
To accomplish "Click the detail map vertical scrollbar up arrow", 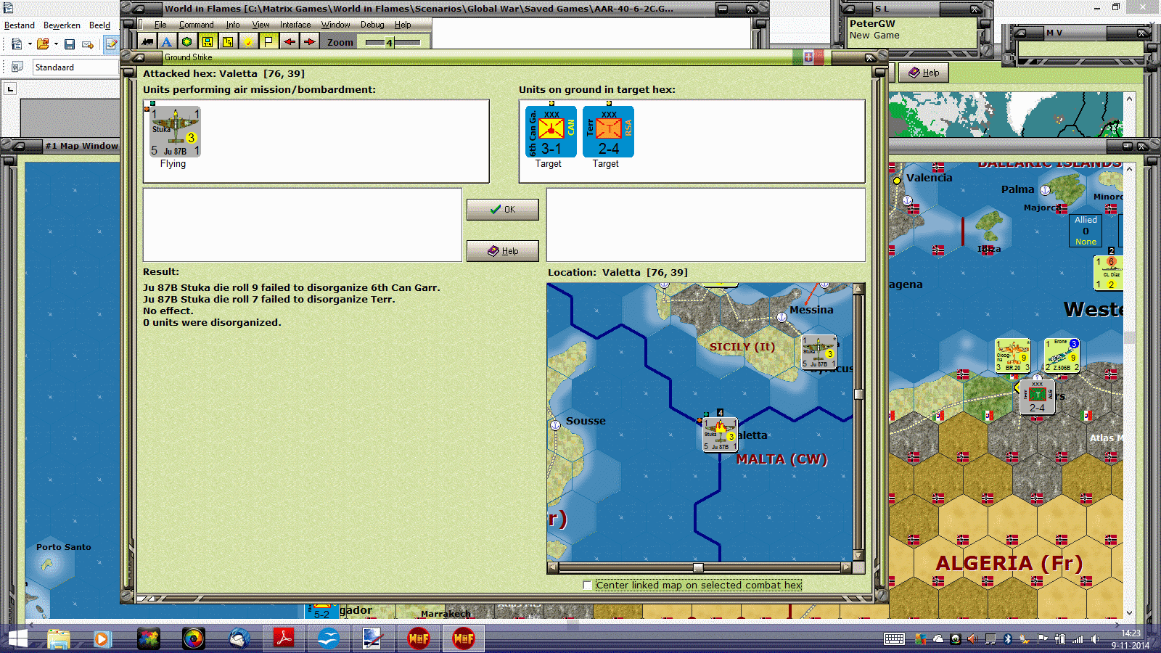I will [x=858, y=289].
